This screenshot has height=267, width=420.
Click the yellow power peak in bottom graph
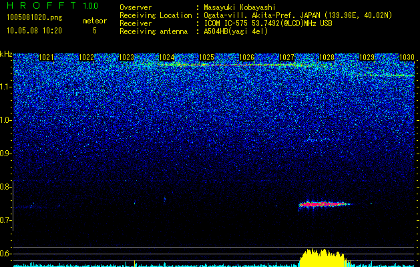pos(323,258)
